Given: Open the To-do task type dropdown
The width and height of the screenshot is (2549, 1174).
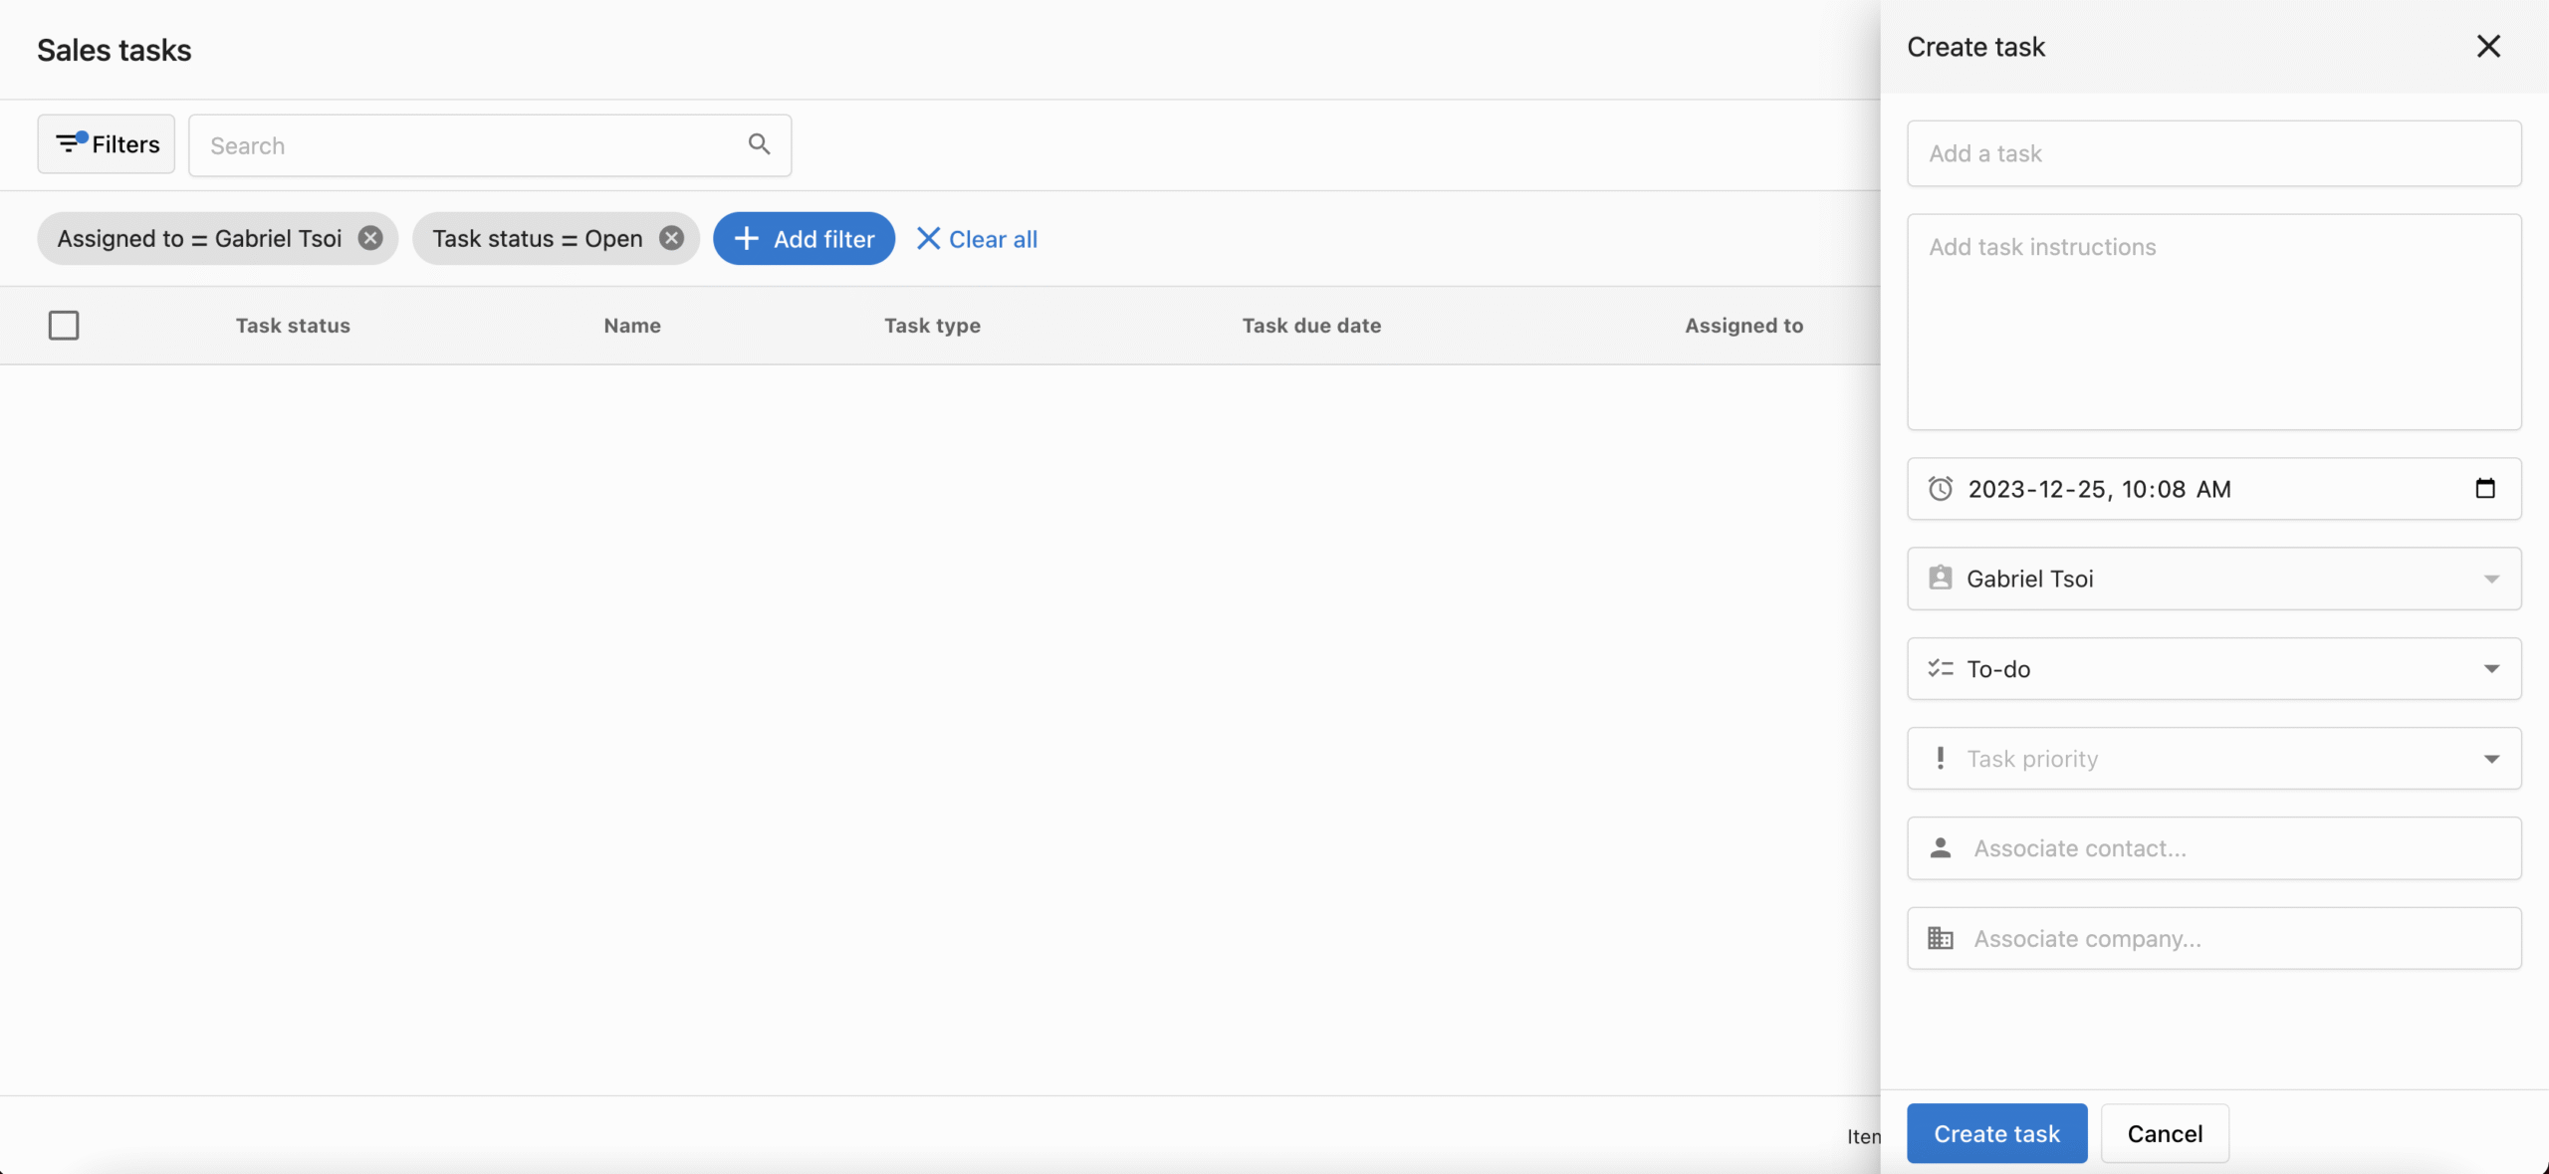Looking at the screenshot, I should (x=2490, y=669).
